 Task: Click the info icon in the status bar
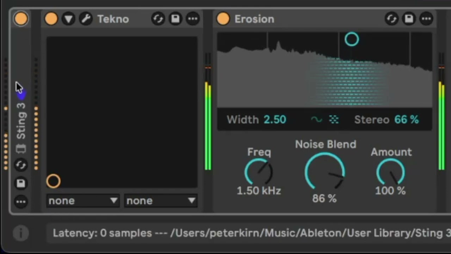[x=21, y=233]
